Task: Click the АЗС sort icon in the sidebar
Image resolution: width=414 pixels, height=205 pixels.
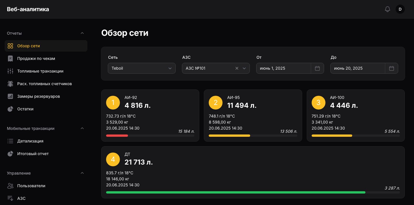Action: [x=10, y=198]
